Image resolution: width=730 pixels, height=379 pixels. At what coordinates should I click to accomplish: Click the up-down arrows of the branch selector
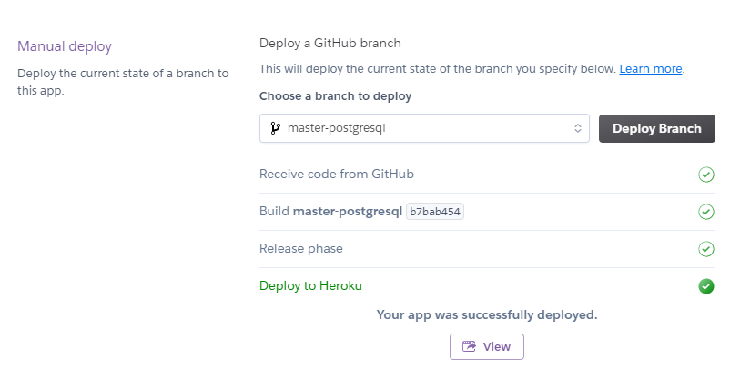577,128
